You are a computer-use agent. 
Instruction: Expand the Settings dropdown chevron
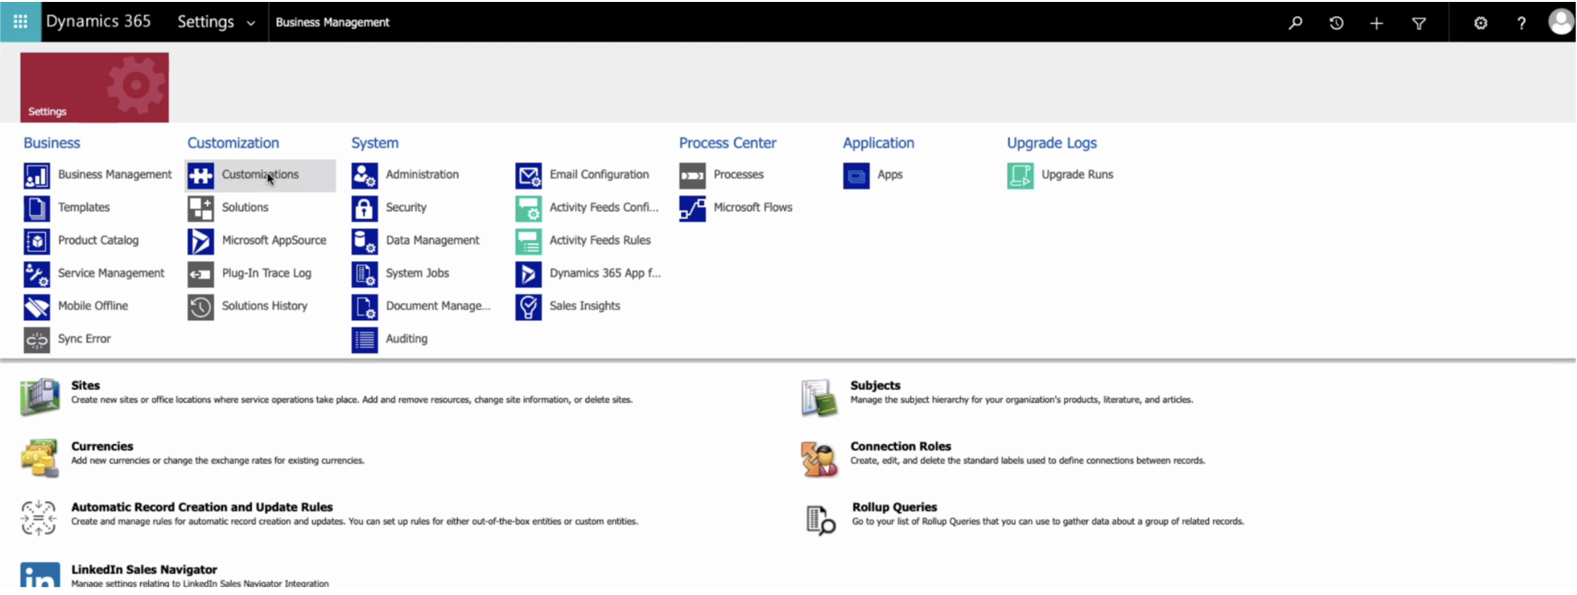click(250, 23)
